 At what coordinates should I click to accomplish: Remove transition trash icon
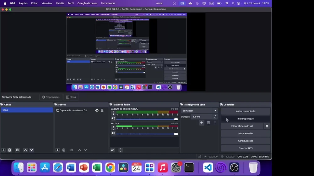208,123
